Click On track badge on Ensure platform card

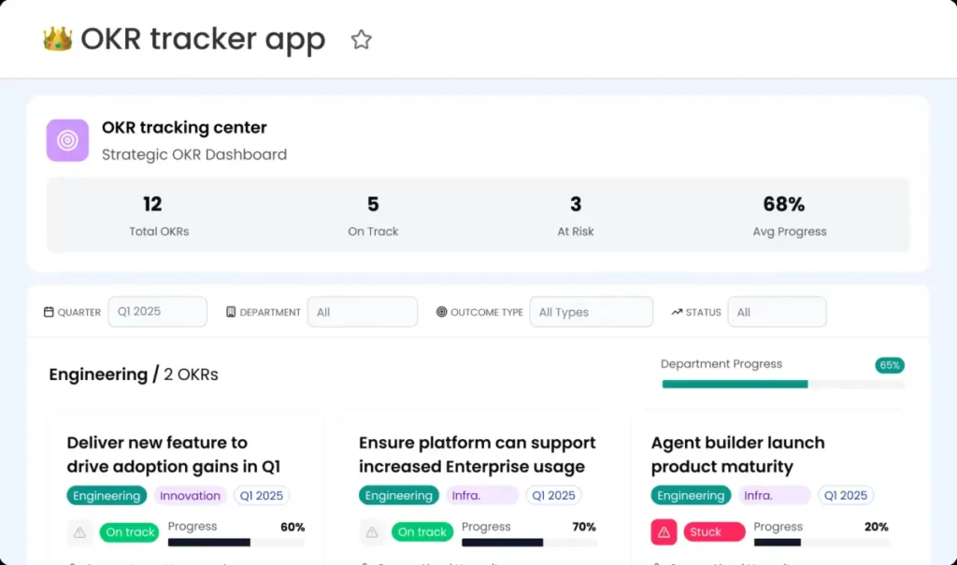pos(422,532)
